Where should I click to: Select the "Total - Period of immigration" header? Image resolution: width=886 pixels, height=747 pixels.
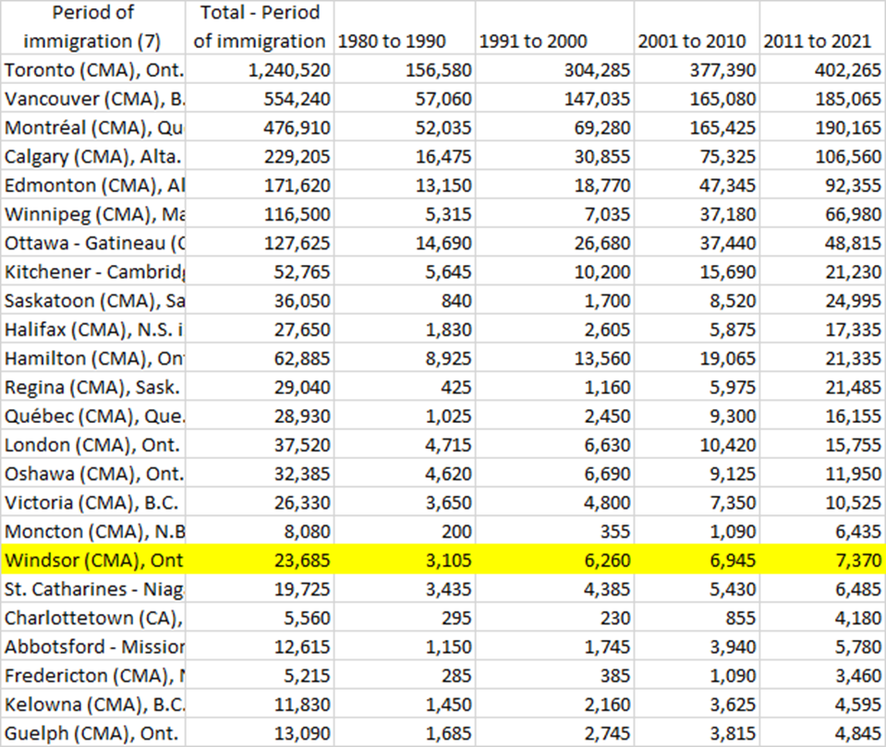(260, 28)
